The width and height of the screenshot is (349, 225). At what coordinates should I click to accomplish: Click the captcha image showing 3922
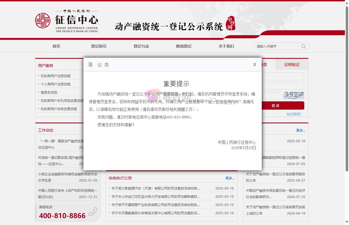(x=294, y=95)
